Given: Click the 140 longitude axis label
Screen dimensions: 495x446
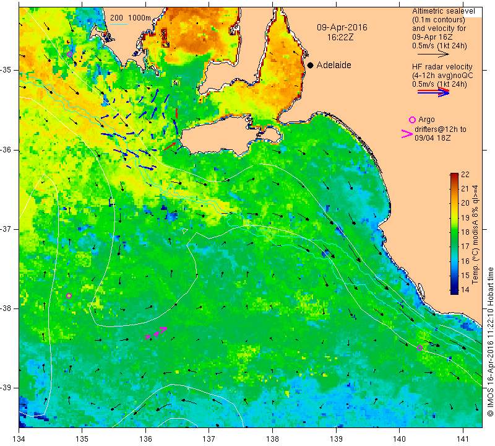Looking at the screenshot, I should 399,439.
